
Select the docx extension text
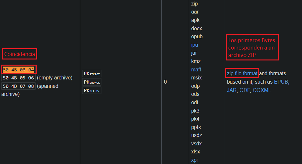click(197, 28)
